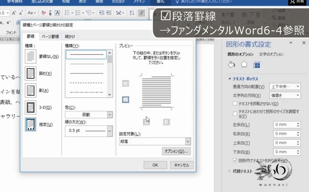Screen dimensions: 309x192
Task: Apply the bottom border in the preview
Action: tap(125, 100)
